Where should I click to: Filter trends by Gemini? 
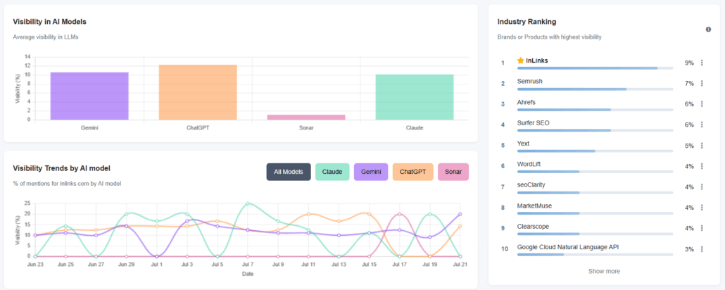coord(371,172)
